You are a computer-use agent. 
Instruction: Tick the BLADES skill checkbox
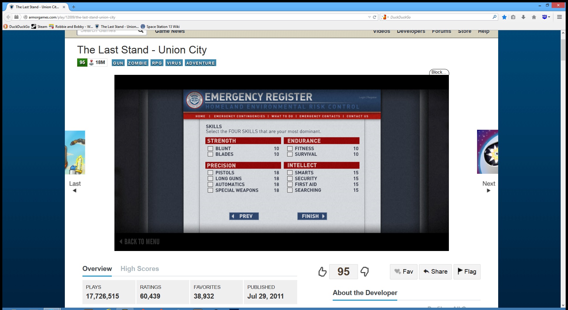pos(210,154)
